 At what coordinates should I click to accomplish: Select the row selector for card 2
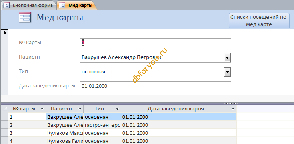click(4, 125)
